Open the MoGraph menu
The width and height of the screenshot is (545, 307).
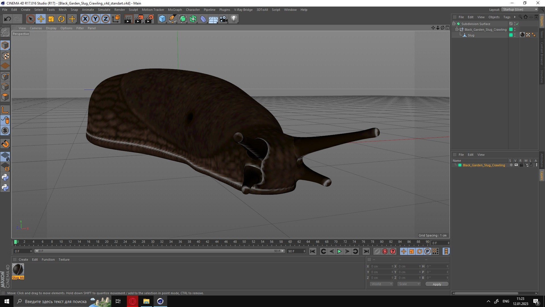click(175, 10)
